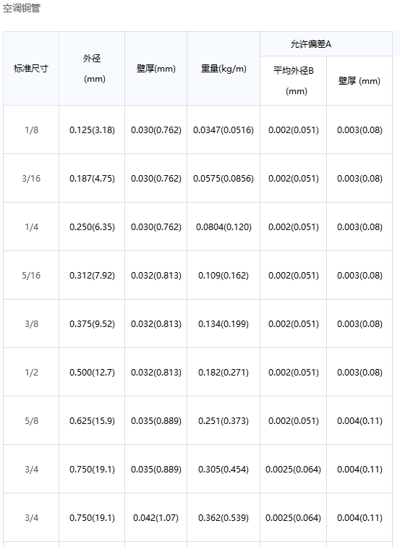Screen dimensions: 400x547
Task: Select the 重量(kg/m) header cell
Action: click(x=224, y=68)
